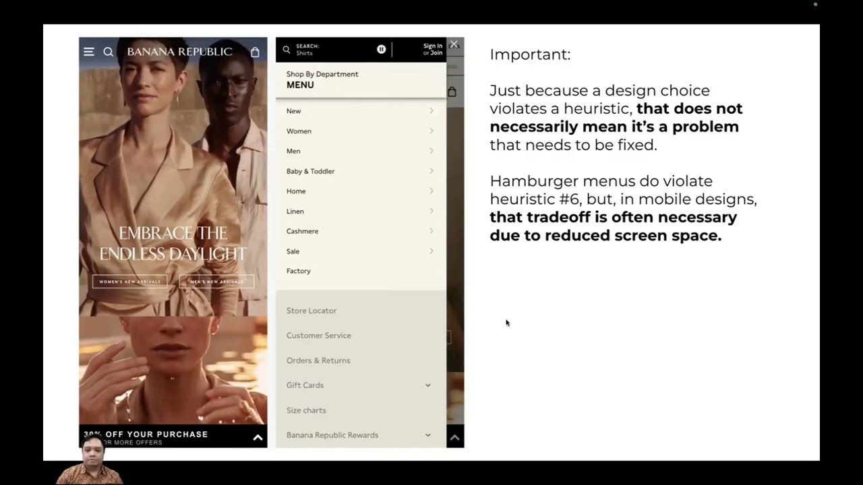Open the Men submenu chevron
The width and height of the screenshot is (863, 485).
tap(431, 151)
